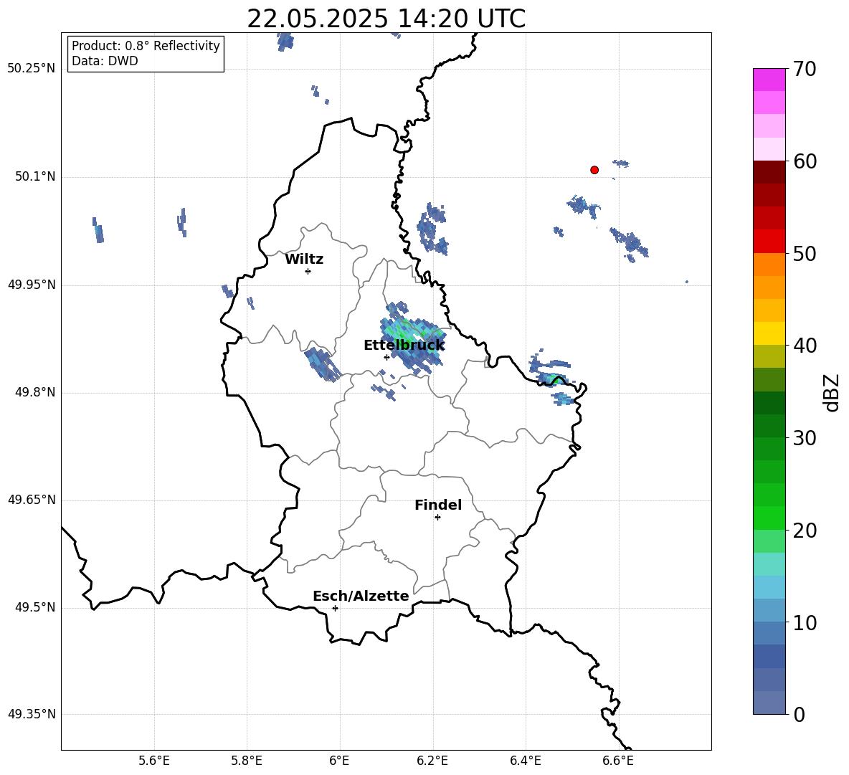Click the 50.25°N latitude label

pyautogui.click(x=32, y=69)
